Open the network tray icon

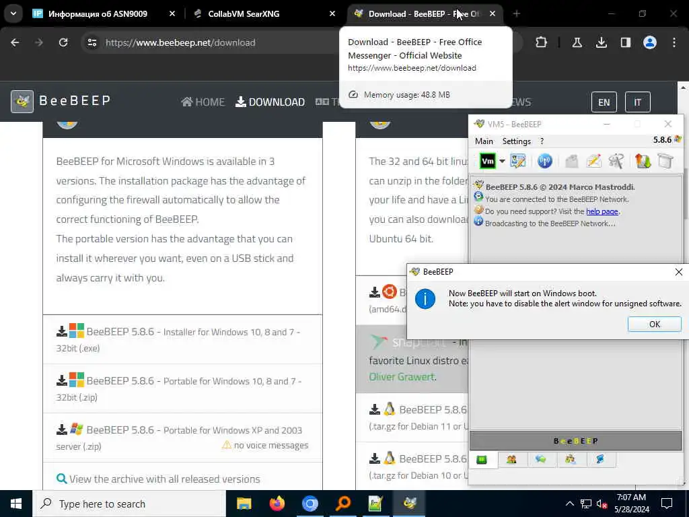tap(586, 504)
